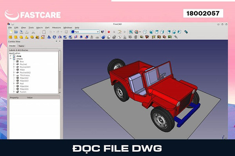The width and height of the screenshot is (235, 156).
Task: Click the Revolve tool icon
Action: click(x=54, y=37)
